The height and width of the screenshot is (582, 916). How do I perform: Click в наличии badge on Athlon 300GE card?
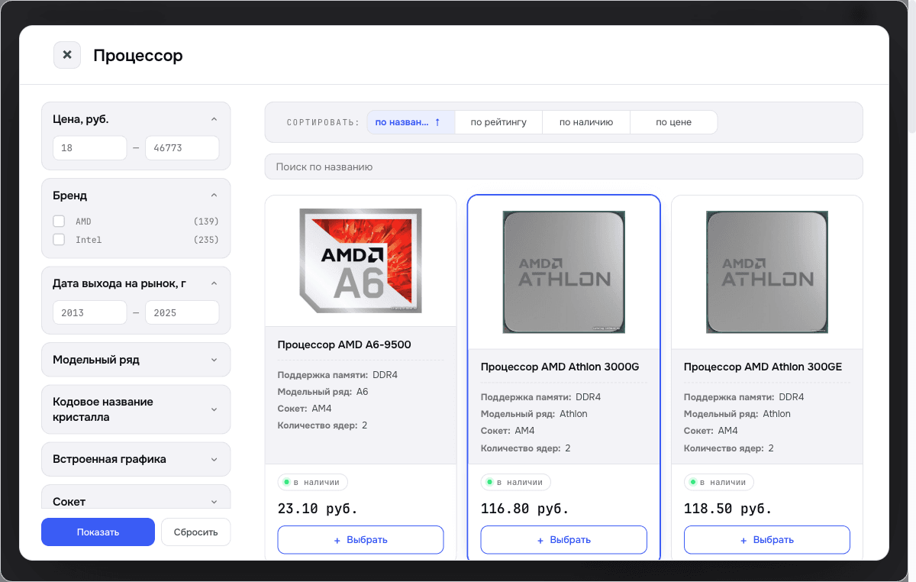click(x=719, y=482)
